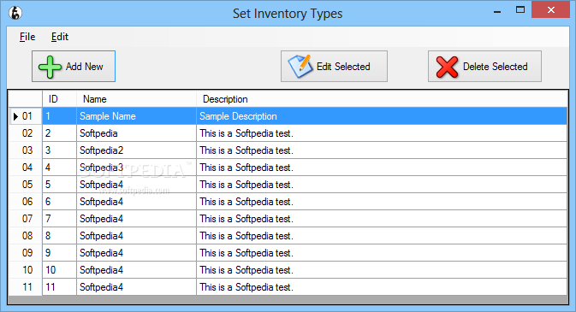Select row header 04
Image resolution: width=576 pixels, height=312 pixels.
click(26, 168)
